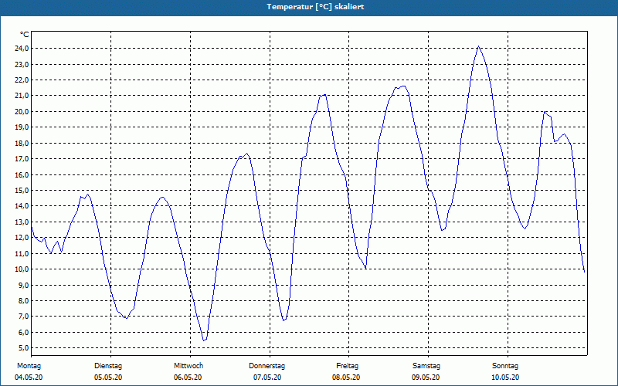Click the date 09.05.20
The width and height of the screenshot is (618, 386).
(x=426, y=378)
